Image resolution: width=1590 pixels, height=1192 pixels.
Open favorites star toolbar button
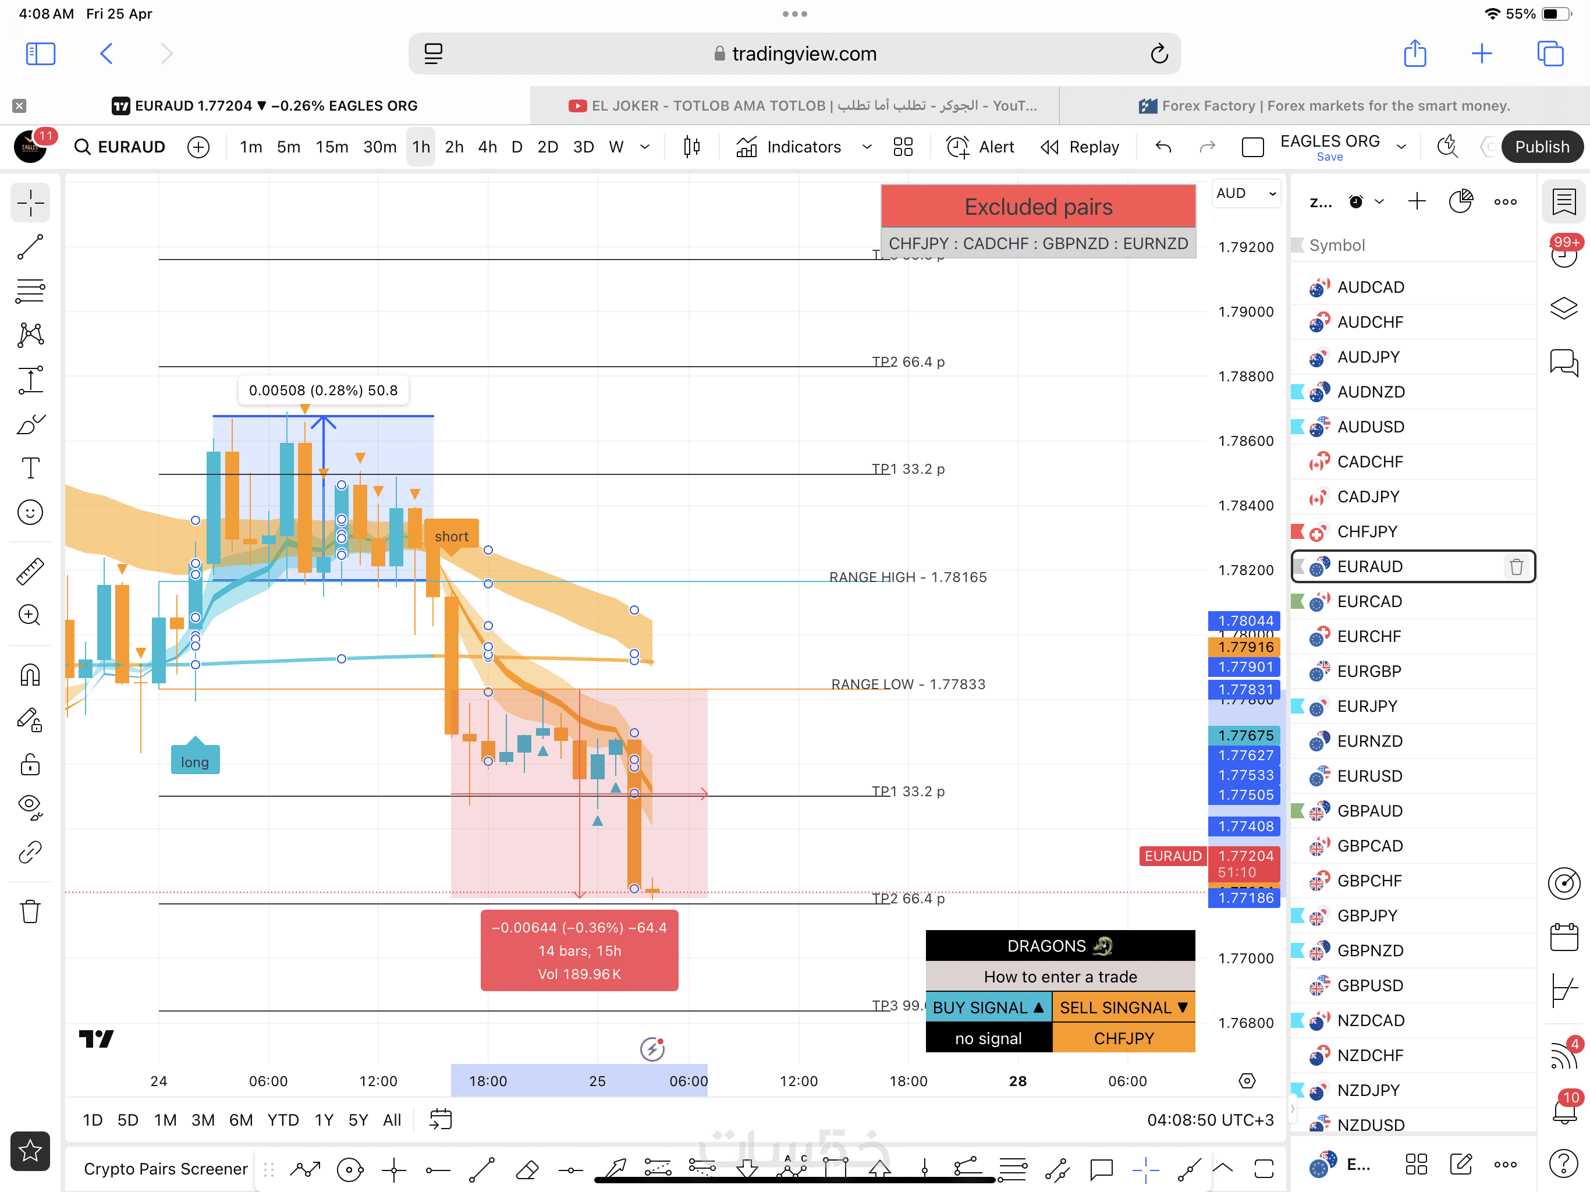30,1151
